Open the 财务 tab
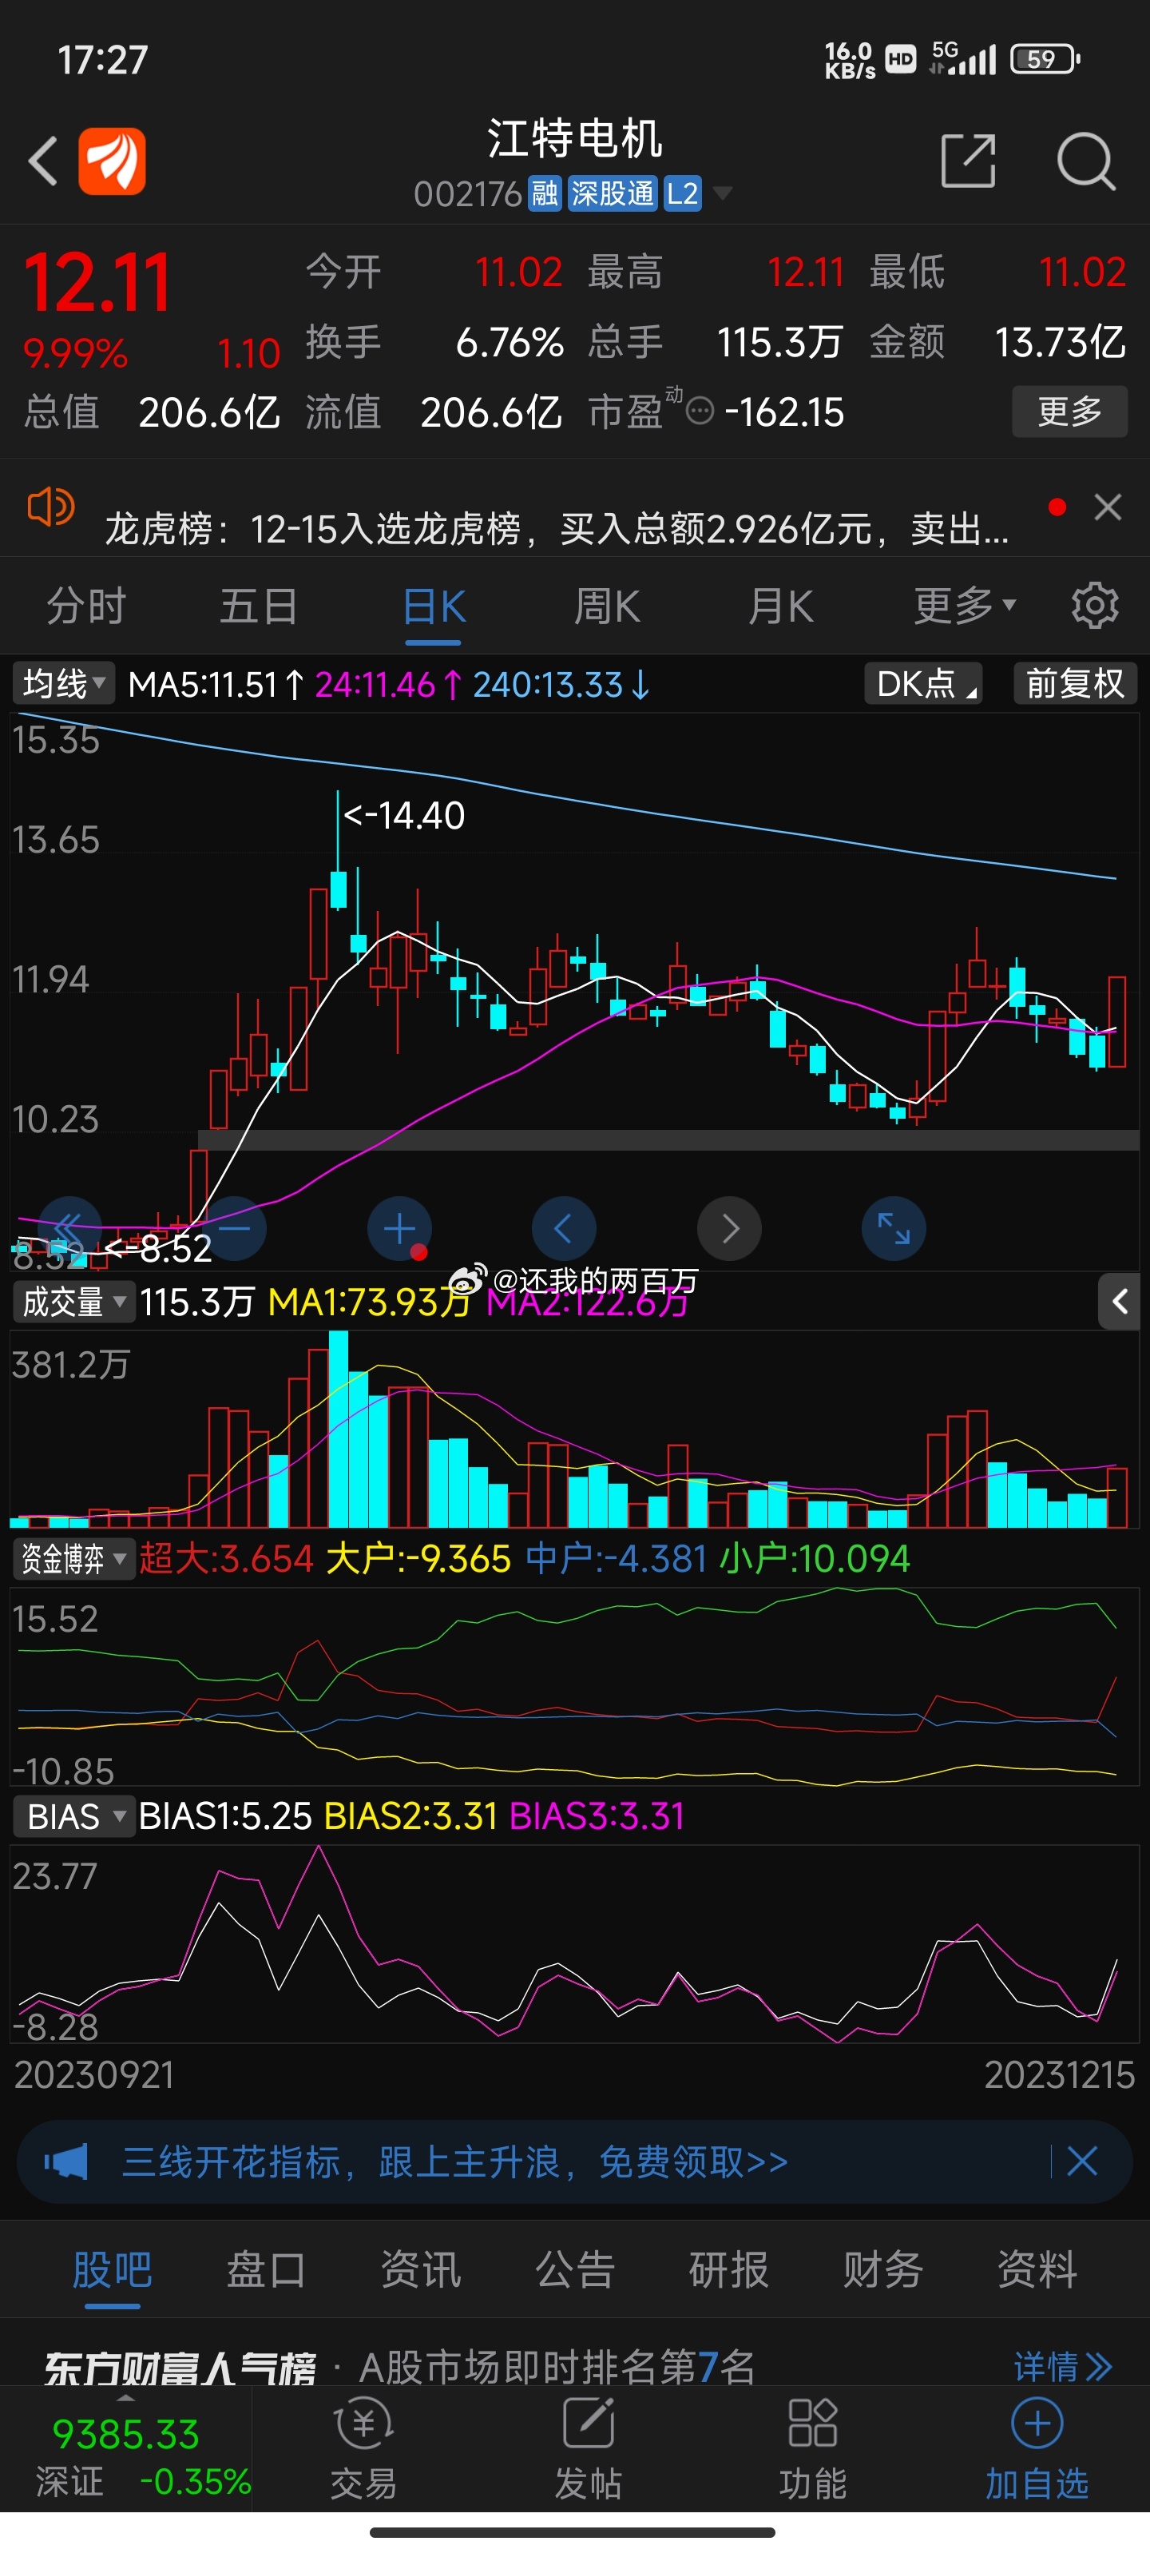The width and height of the screenshot is (1150, 2557). (883, 2269)
